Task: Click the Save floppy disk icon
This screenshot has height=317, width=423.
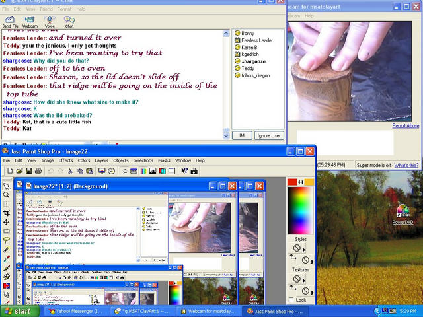Action: (x=28, y=171)
